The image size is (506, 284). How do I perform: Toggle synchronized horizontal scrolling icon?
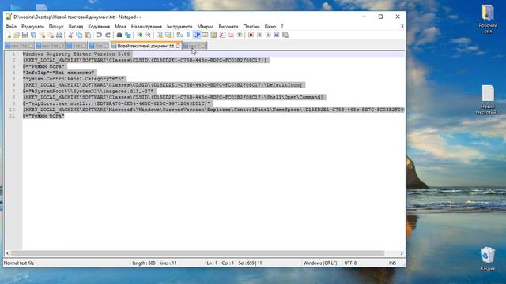coord(168,35)
